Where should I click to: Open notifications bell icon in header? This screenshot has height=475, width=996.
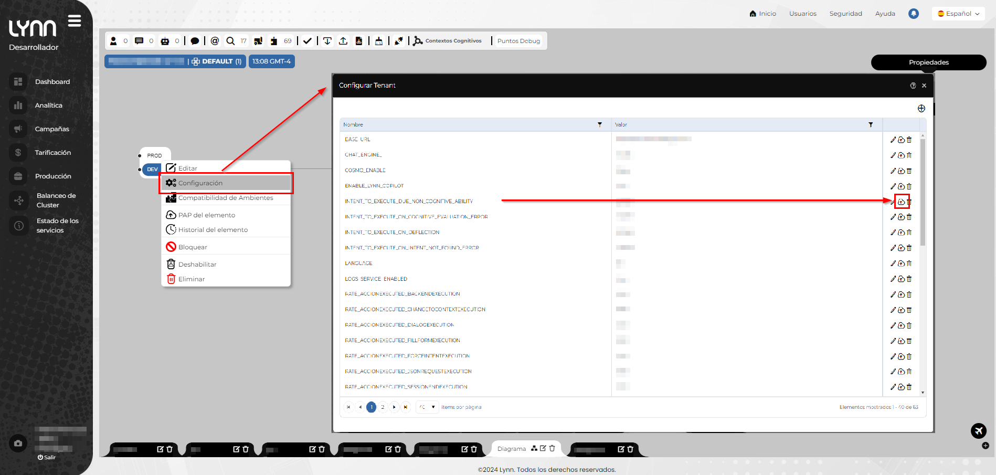point(913,14)
